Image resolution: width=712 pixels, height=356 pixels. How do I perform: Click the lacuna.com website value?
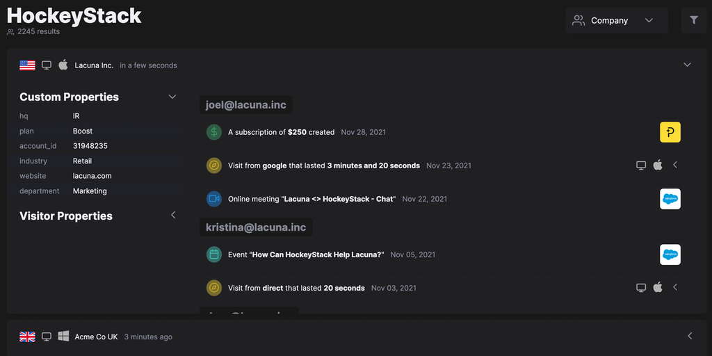tap(92, 176)
